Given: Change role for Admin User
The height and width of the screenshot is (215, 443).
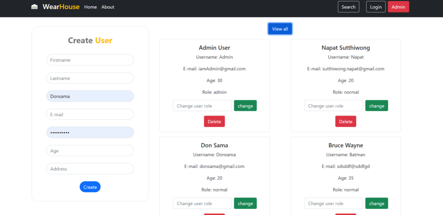Looking at the screenshot, I should pos(245,106).
